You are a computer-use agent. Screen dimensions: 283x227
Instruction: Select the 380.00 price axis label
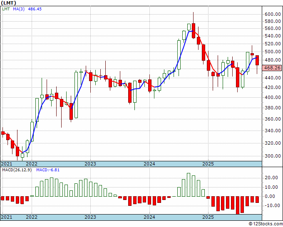coord(273,108)
